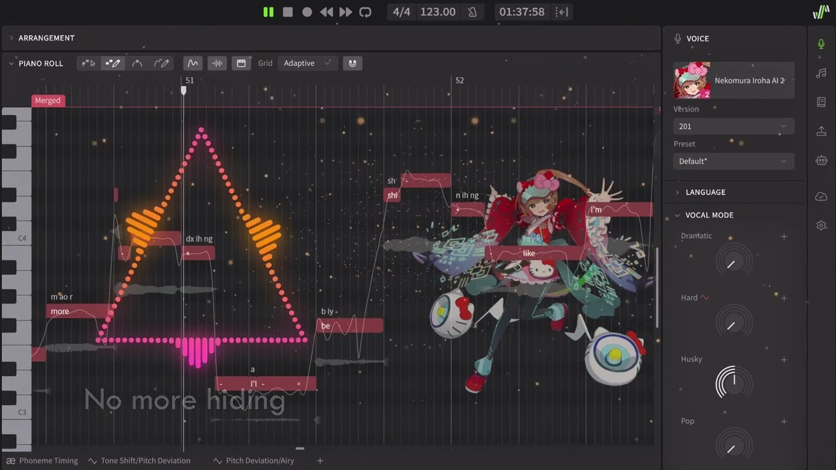Select the note labeled I'l
Screen dimensions: 836x470
click(266, 383)
